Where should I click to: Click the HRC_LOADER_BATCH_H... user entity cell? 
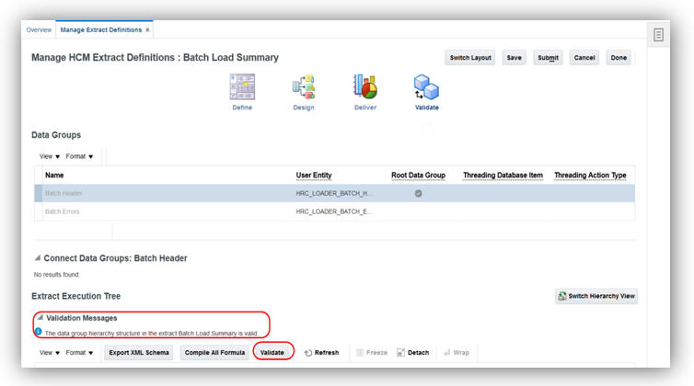coord(334,193)
